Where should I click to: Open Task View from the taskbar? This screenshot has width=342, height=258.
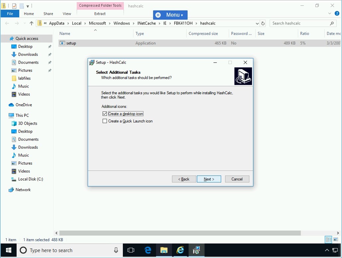(131, 250)
